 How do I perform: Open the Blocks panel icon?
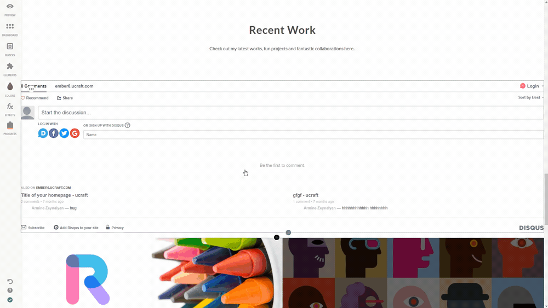(10, 46)
